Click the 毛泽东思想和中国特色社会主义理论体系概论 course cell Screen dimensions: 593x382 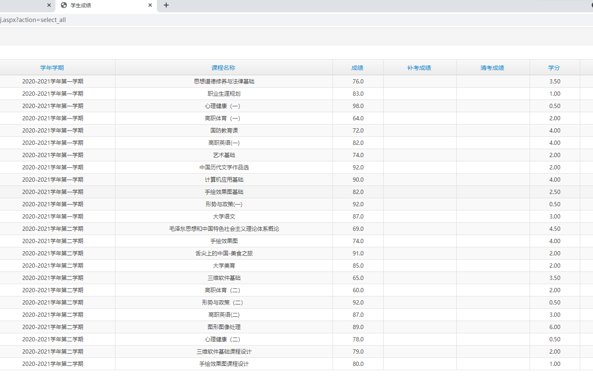tap(224, 229)
